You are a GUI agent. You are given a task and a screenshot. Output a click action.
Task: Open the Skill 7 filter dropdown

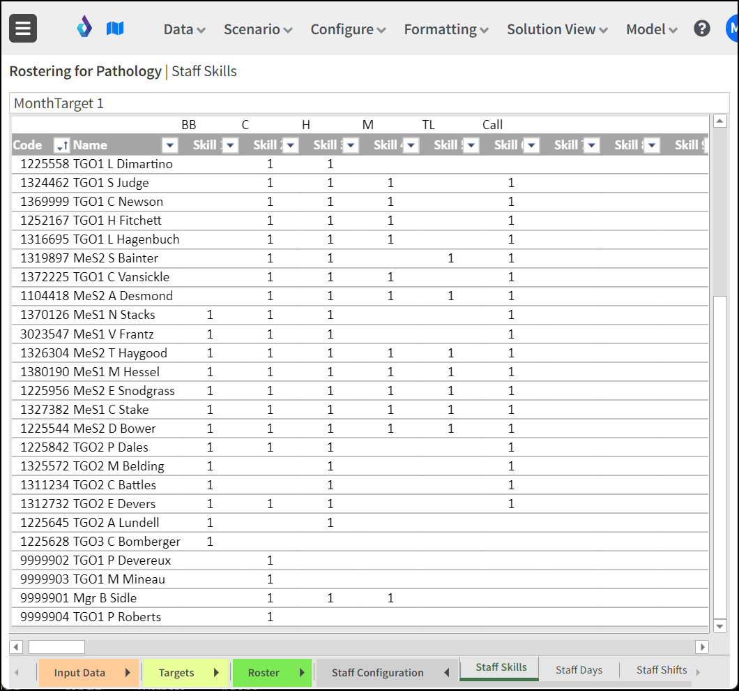click(591, 145)
